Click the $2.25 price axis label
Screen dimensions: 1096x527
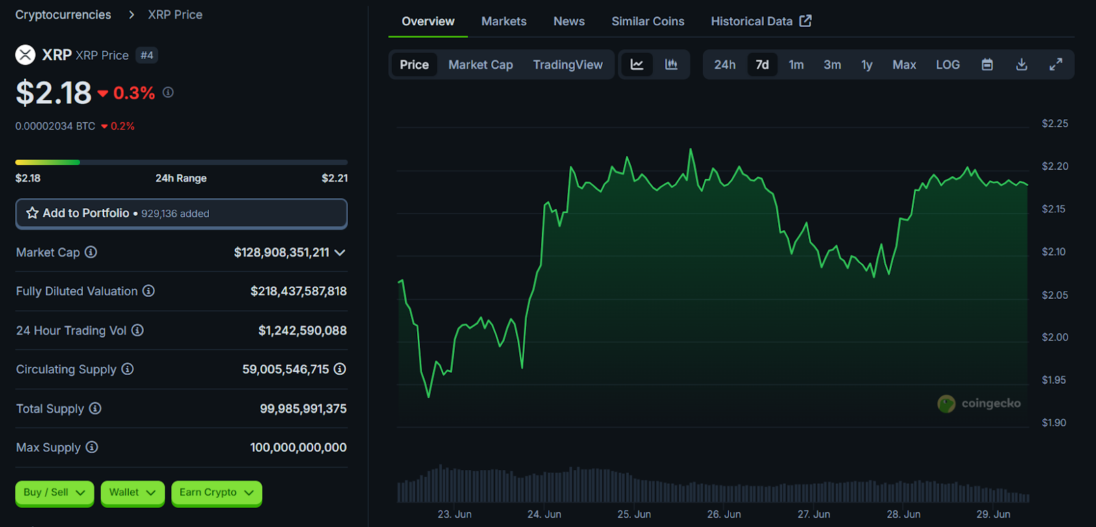coord(1055,123)
